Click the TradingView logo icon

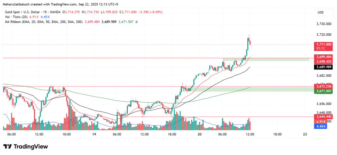pos(8,146)
